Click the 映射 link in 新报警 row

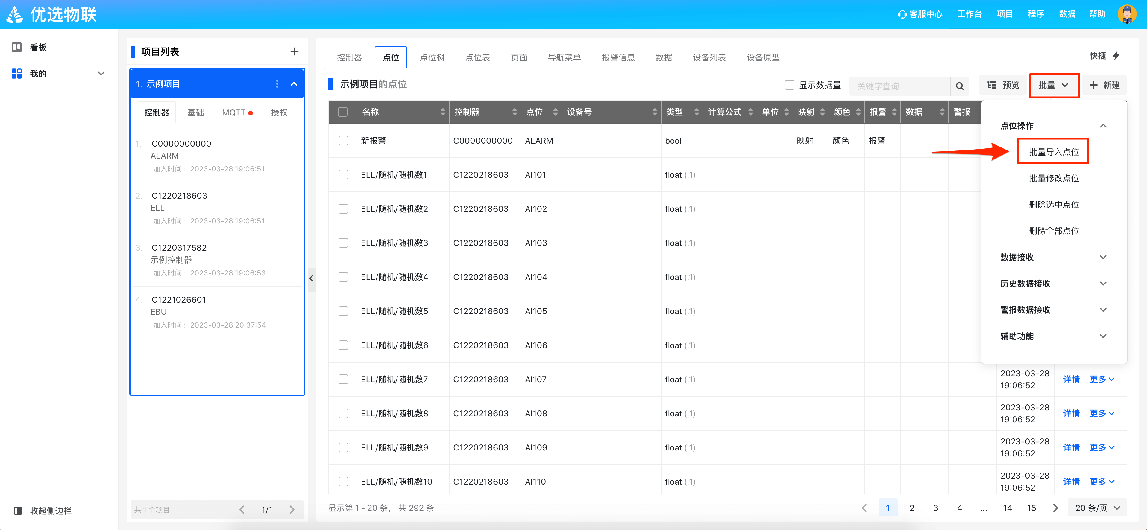click(x=805, y=141)
